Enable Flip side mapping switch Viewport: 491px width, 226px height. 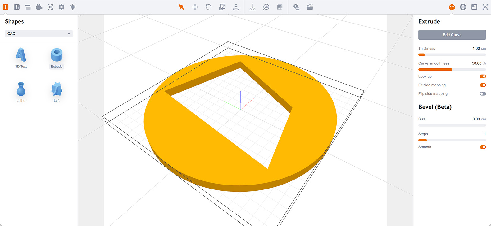click(x=483, y=94)
